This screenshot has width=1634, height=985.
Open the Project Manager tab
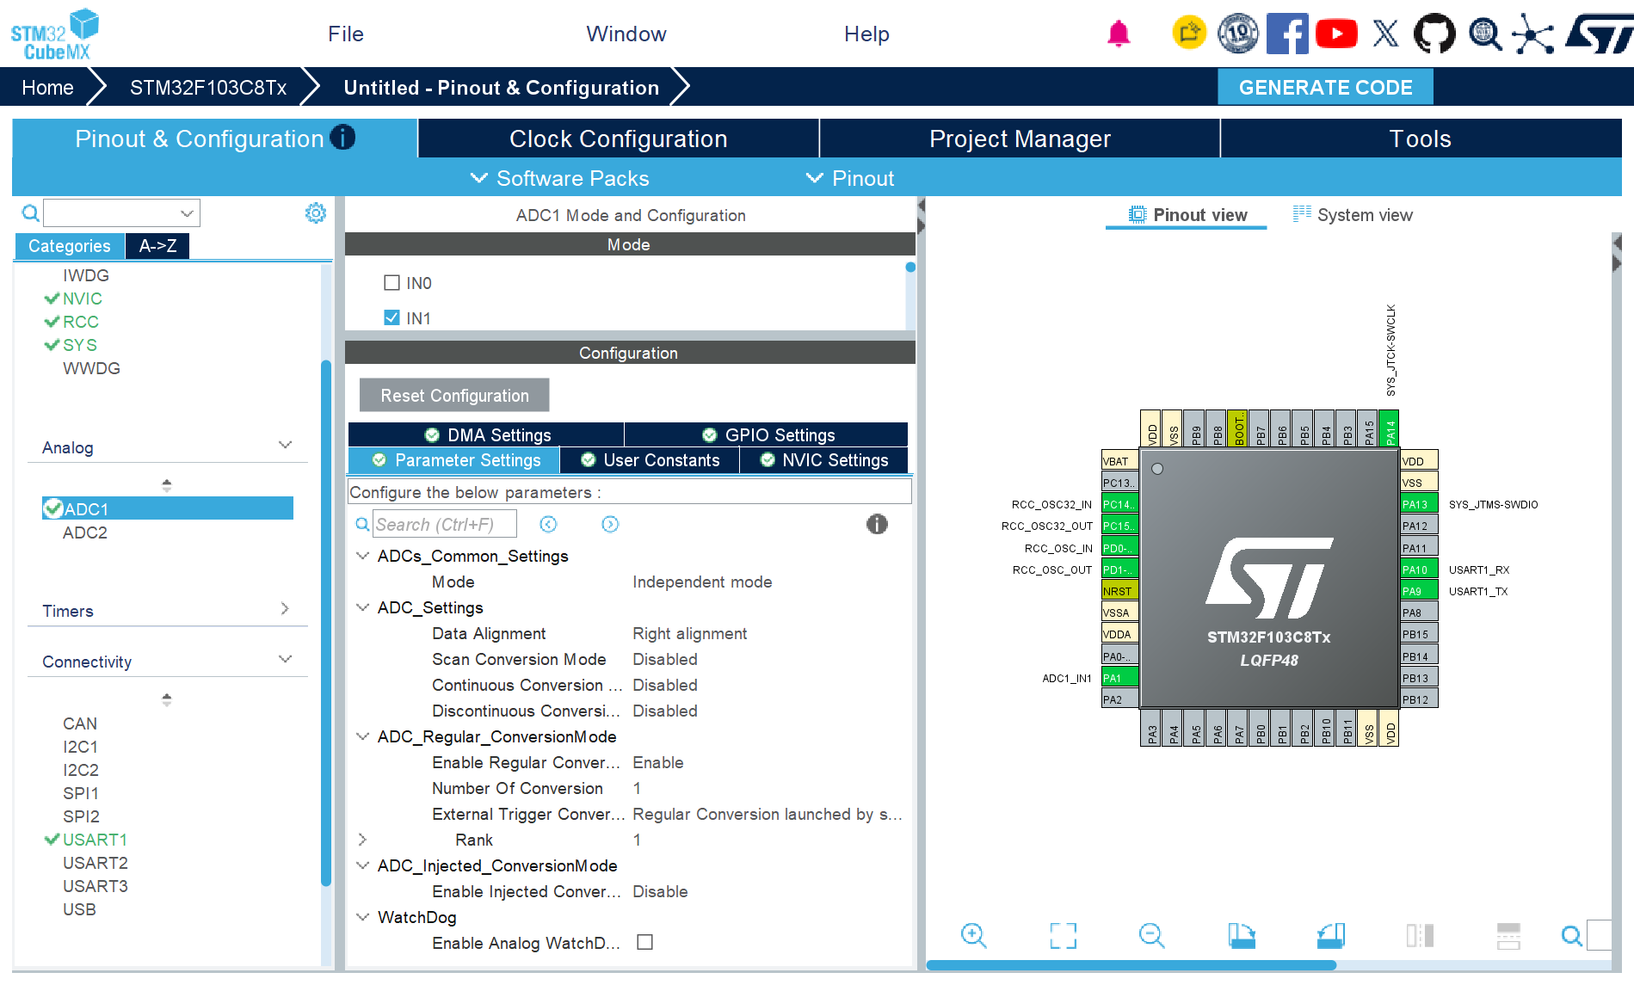point(1020,139)
